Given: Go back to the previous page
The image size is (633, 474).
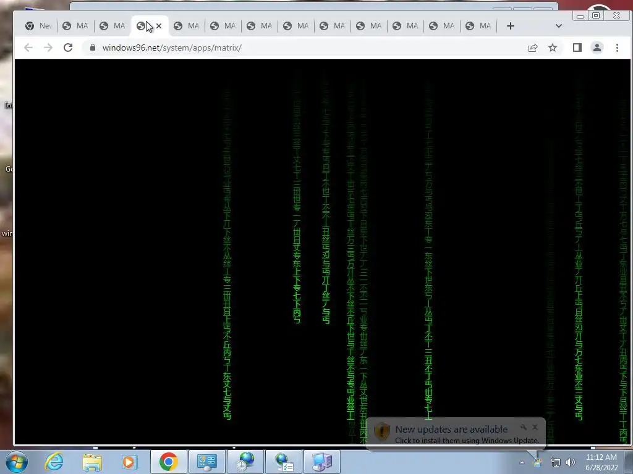Looking at the screenshot, I should click(x=28, y=48).
